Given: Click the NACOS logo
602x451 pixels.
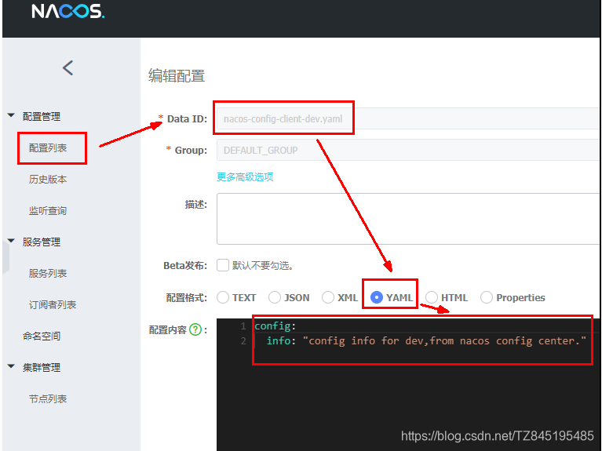Looking at the screenshot, I should pyautogui.click(x=68, y=11).
